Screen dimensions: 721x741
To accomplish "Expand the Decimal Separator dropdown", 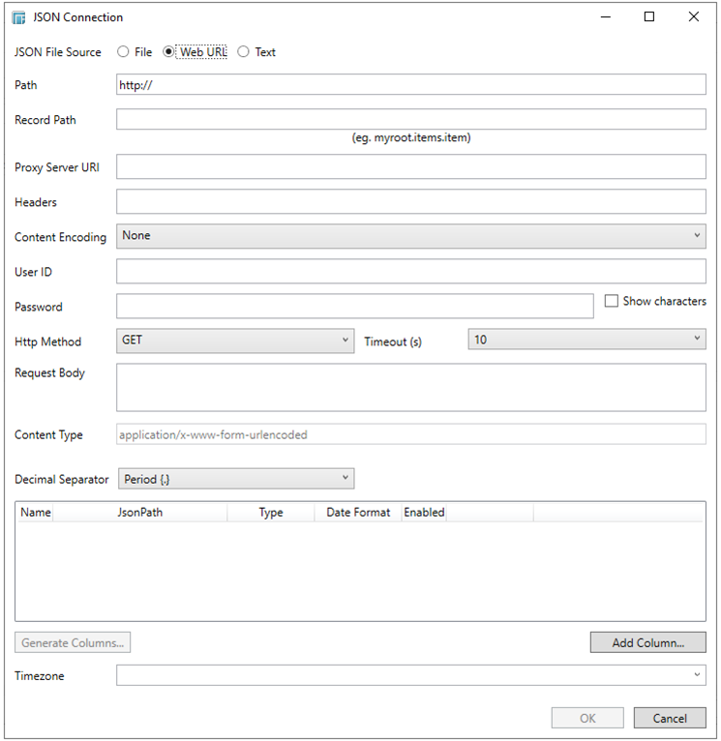I will click(x=235, y=479).
